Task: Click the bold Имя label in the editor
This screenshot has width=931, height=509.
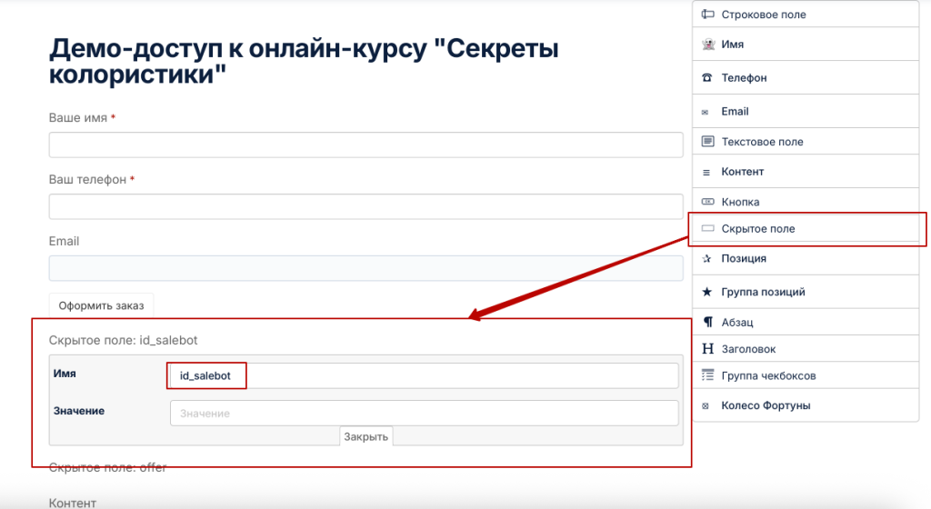Action: click(x=65, y=374)
